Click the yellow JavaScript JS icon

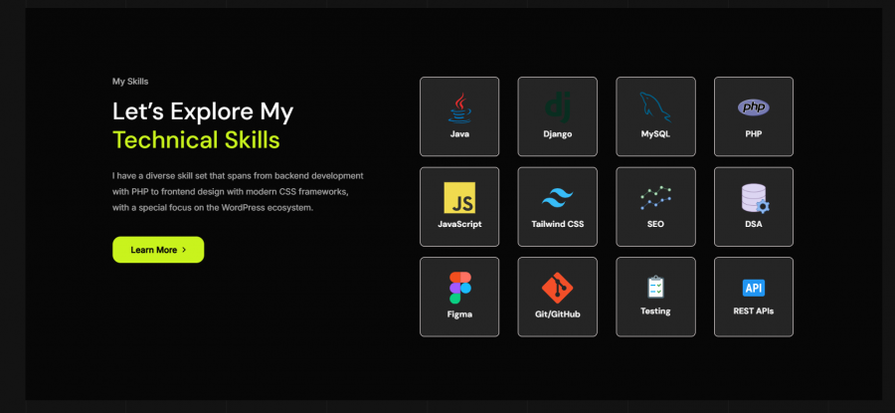(x=459, y=198)
